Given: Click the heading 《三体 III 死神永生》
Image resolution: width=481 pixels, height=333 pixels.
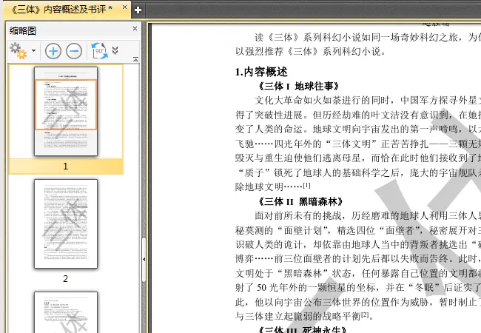Looking at the screenshot, I should 302,329.
